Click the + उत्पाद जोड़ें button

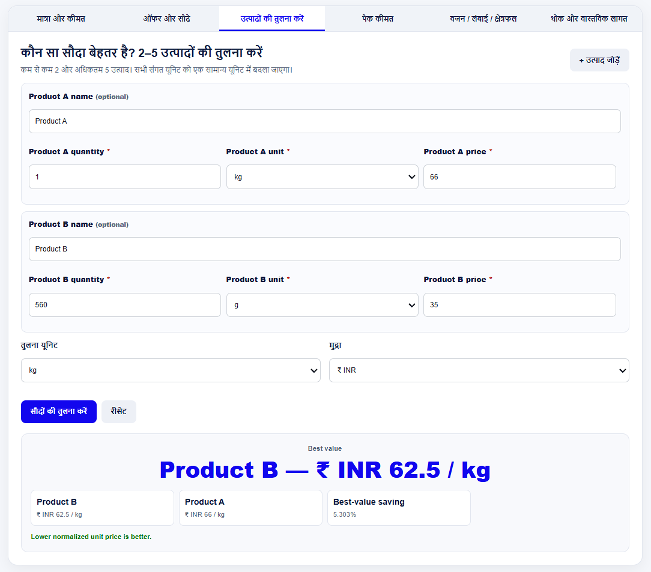point(599,60)
